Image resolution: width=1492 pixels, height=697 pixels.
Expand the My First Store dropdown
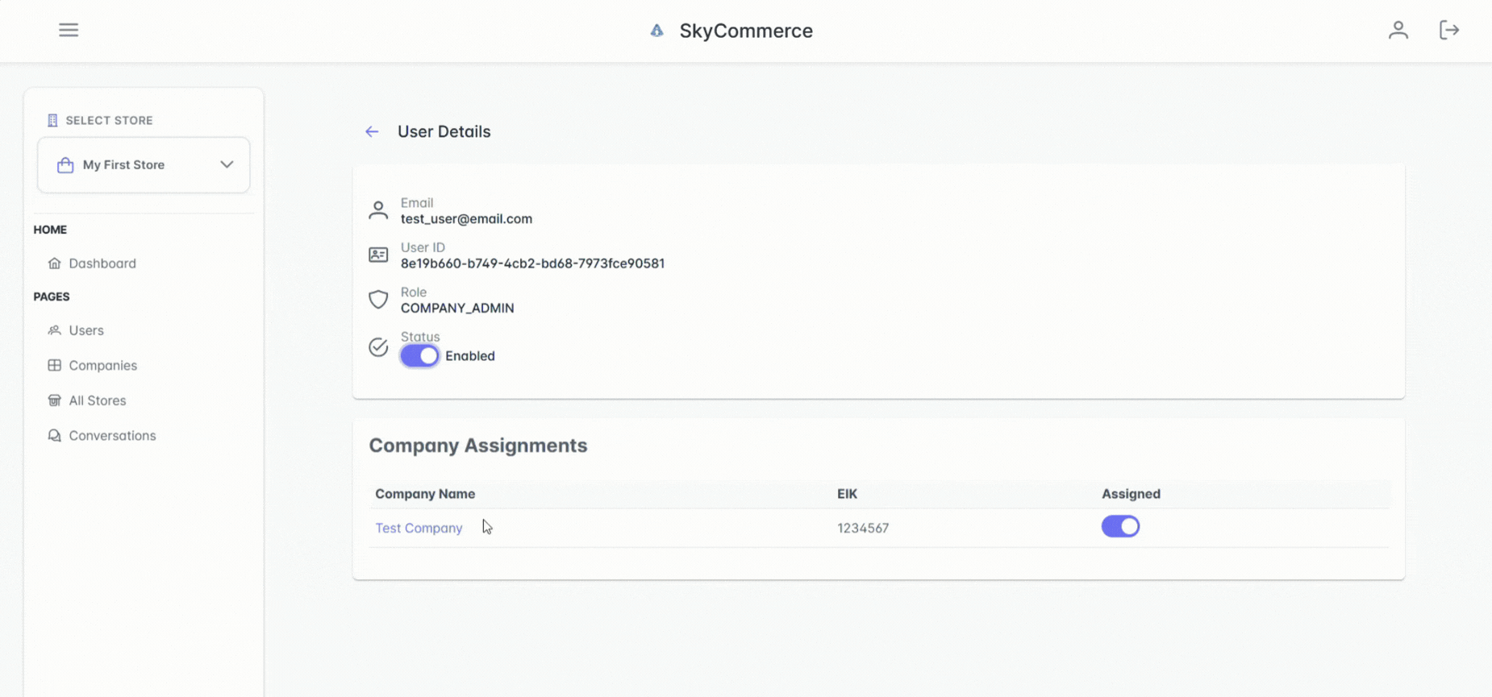(x=144, y=164)
